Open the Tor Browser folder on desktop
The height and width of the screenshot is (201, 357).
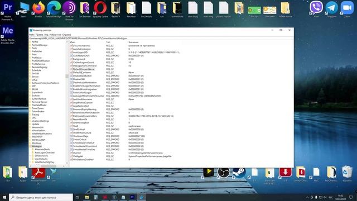click(85, 9)
